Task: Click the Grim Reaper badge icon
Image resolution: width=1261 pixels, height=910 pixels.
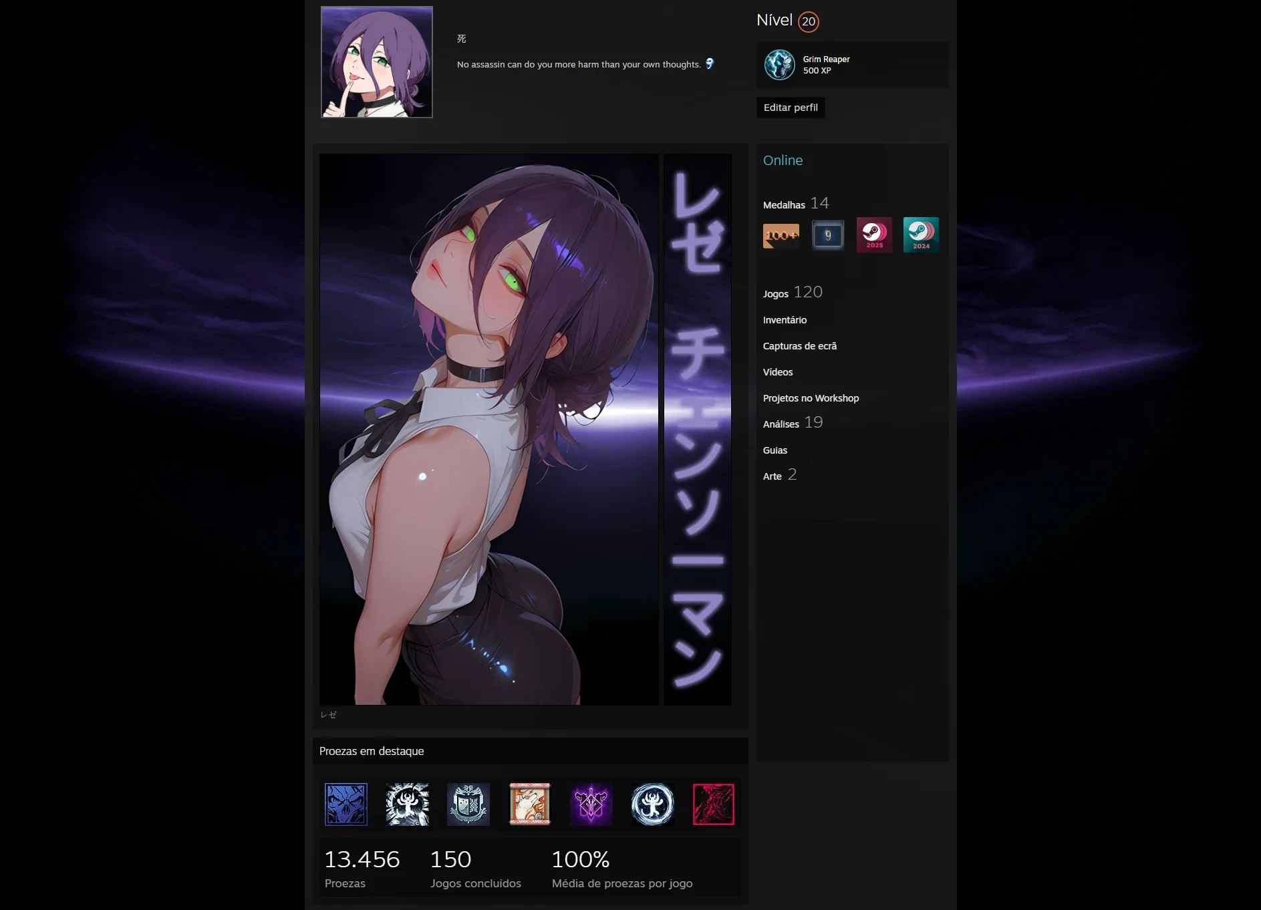Action: (x=779, y=65)
